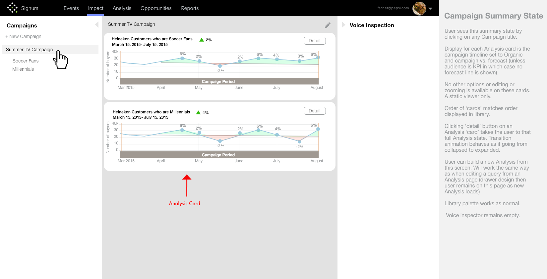The height and width of the screenshot is (279, 547).
Task: Go to the Analysis tab
Action: 122,8
